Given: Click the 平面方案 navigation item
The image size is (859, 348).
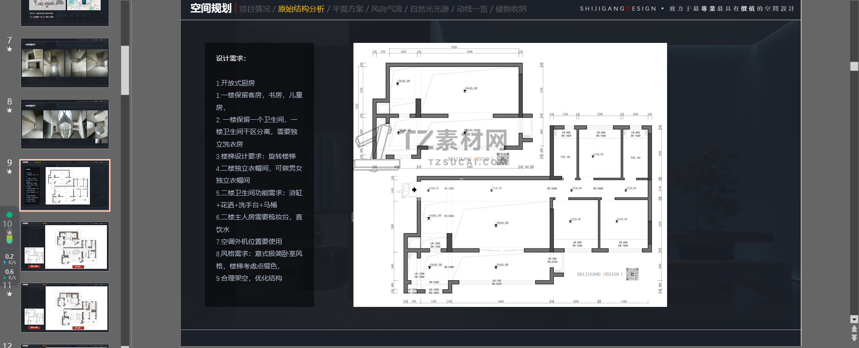Looking at the screenshot, I should (348, 9).
